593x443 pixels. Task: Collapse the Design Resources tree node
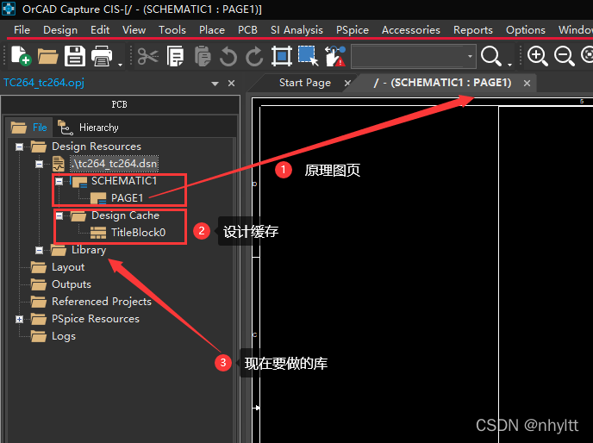[x=19, y=147]
